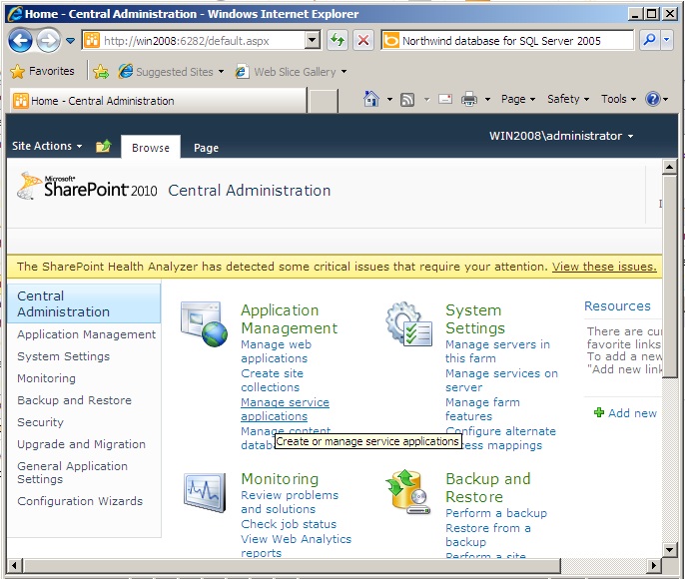Open the View these issues link

click(x=604, y=267)
